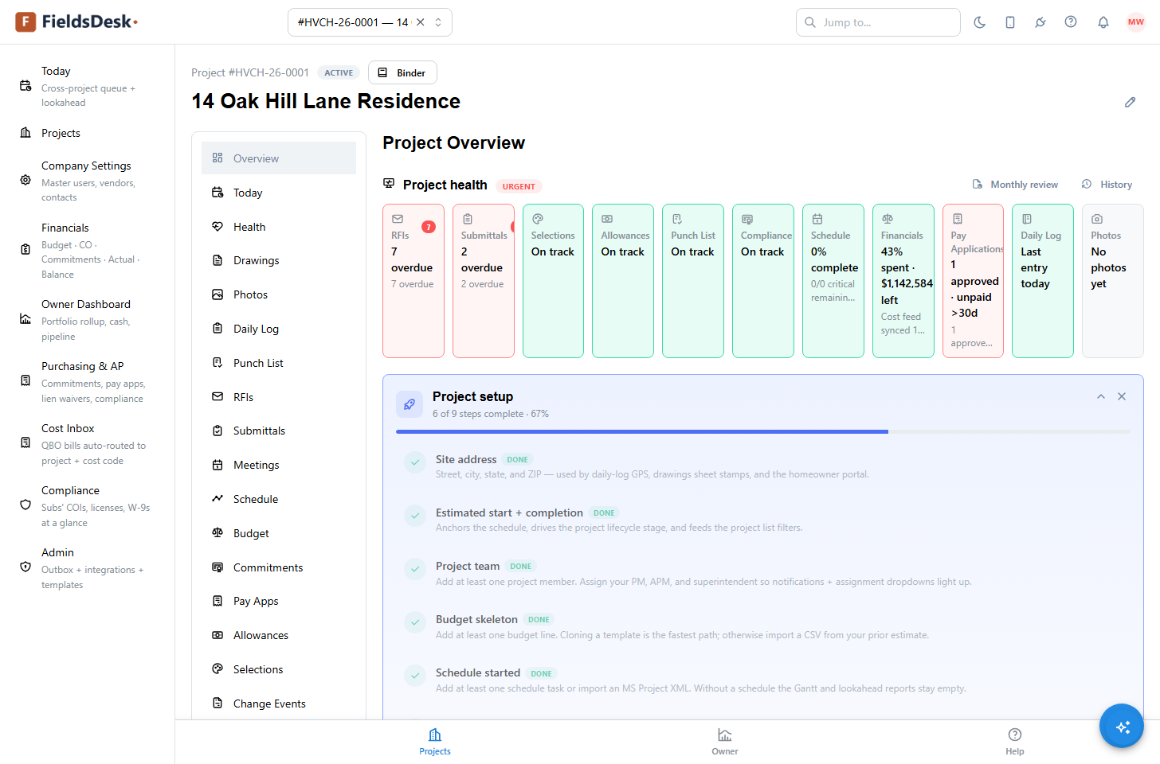The image size is (1160, 764).
Task: Open the Financials health card
Action: point(903,281)
